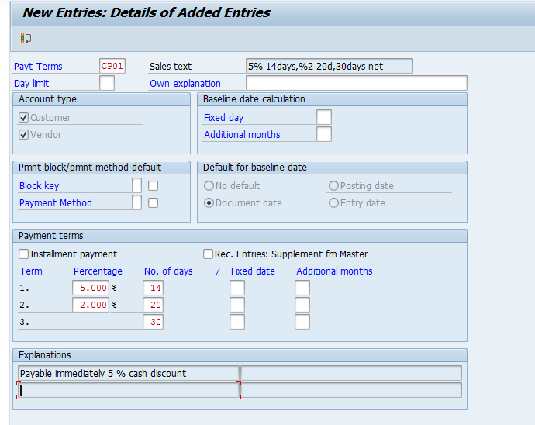Focus the Payt Terms field CP01

coord(112,66)
